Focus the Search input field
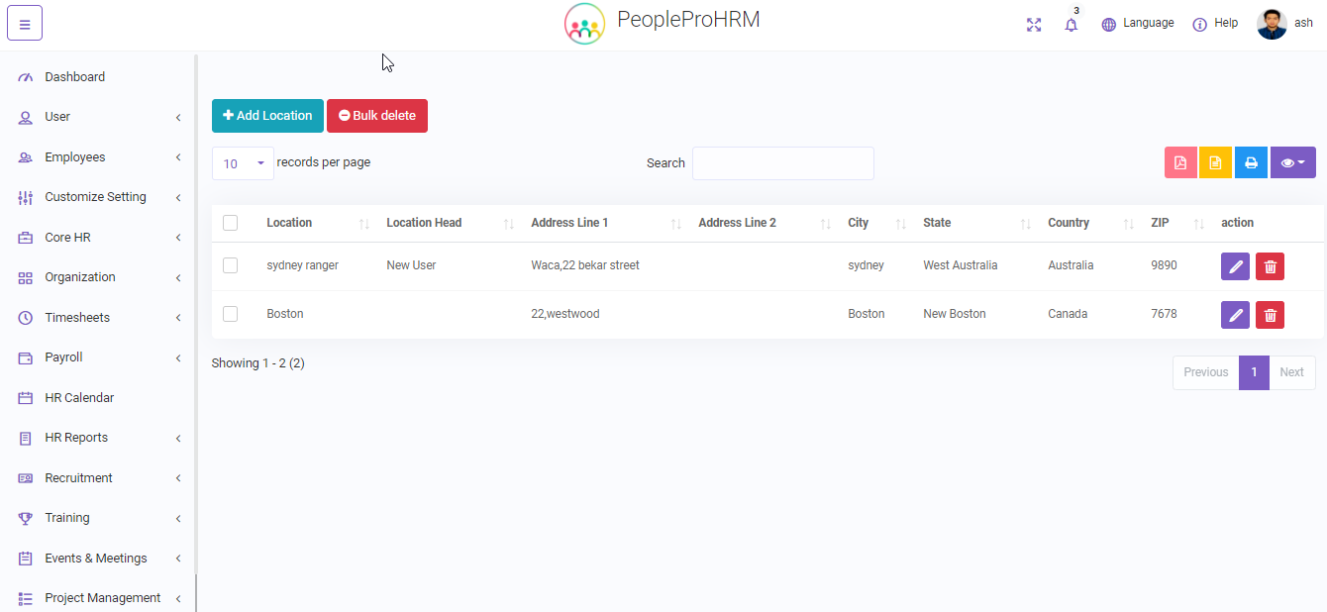The height and width of the screenshot is (612, 1327). (x=782, y=163)
